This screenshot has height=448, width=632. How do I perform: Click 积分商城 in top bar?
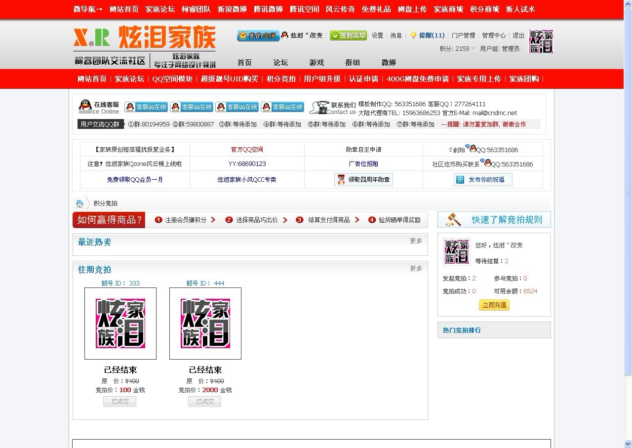tap(484, 9)
